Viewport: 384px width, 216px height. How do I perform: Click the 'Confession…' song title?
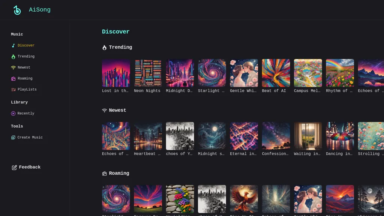[x=275, y=154]
